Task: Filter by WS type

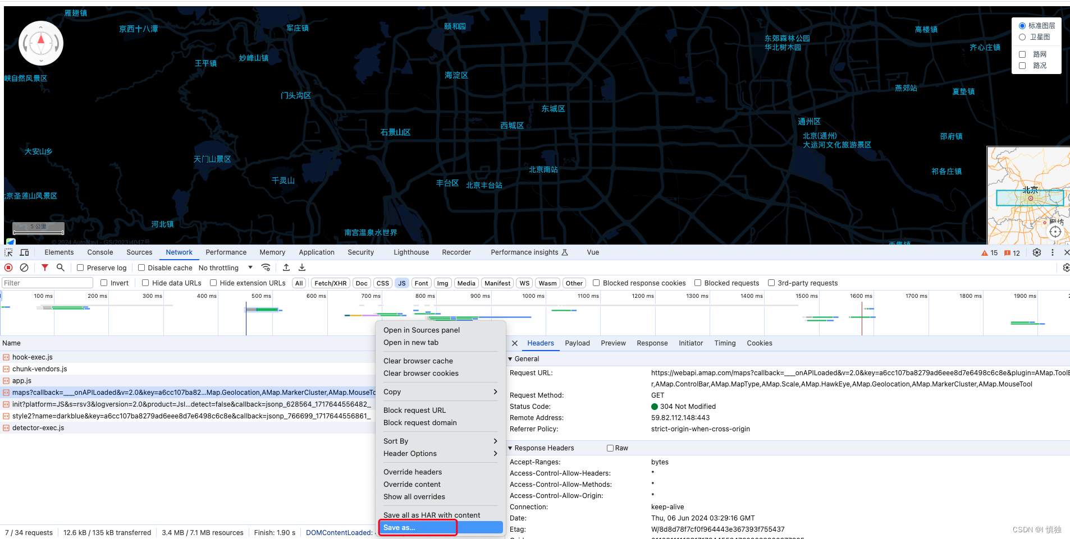Action: click(524, 283)
